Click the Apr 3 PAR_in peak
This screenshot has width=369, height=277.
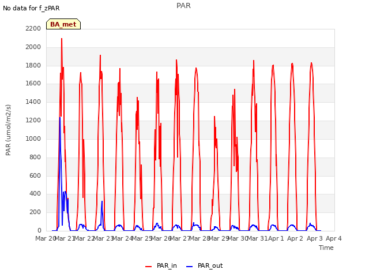[311, 63]
